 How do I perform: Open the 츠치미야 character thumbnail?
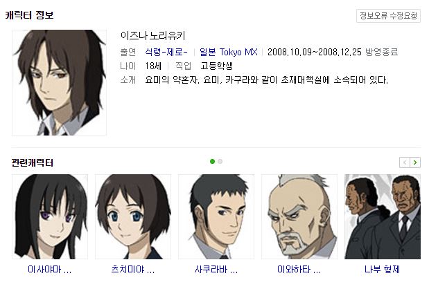point(133,216)
